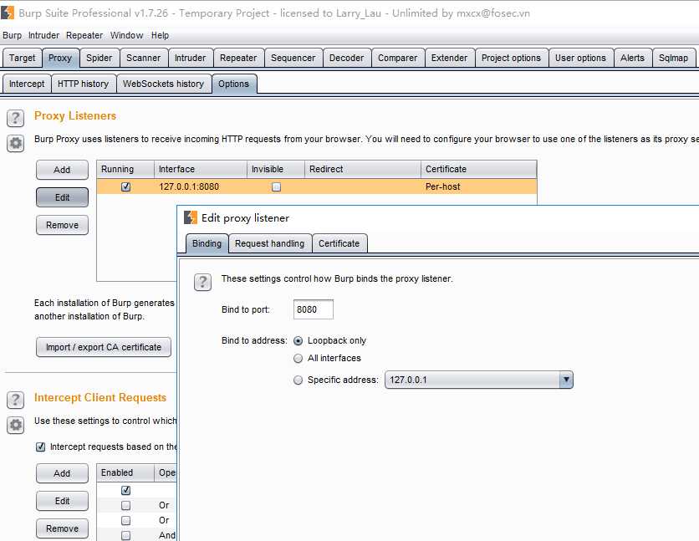Open Specific address dropdown showing 127.0.0.1
Viewport: 699px width, 541px height.
(x=479, y=380)
